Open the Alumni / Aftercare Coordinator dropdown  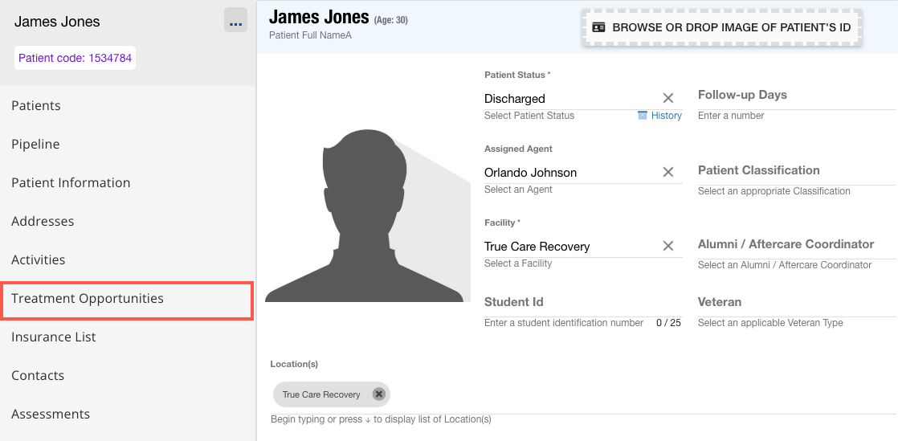(795, 245)
